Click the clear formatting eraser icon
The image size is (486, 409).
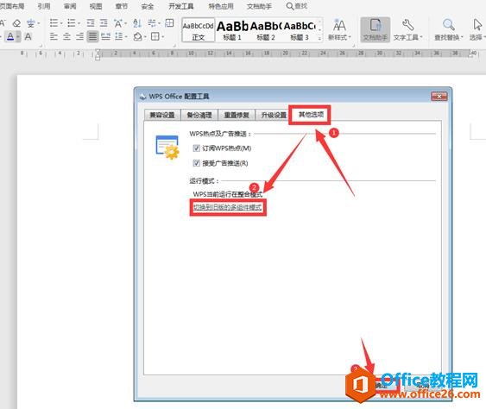pos(17,23)
